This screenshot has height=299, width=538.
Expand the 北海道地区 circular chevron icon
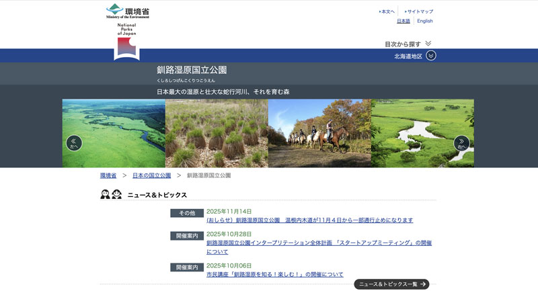tap(431, 56)
